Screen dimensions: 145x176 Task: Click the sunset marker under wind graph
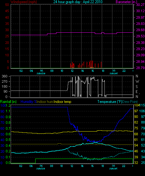pyautogui.click(x=114, y=73)
